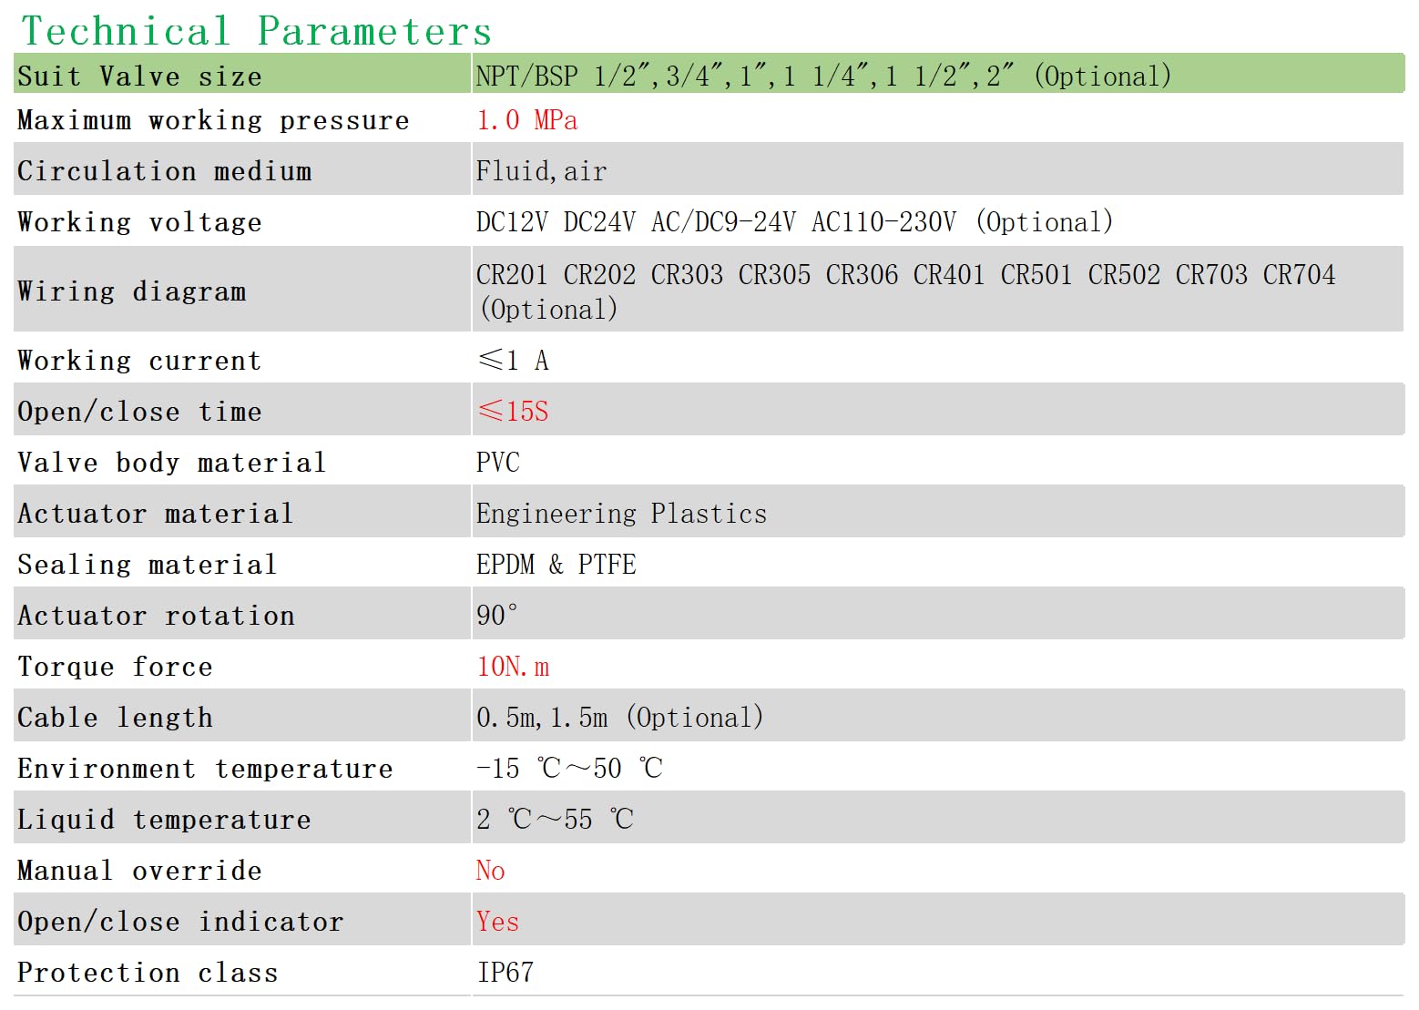Viewport: 1419px width, 1010px height.
Task: Click the red ≤15S open/close time
Action: (x=513, y=412)
